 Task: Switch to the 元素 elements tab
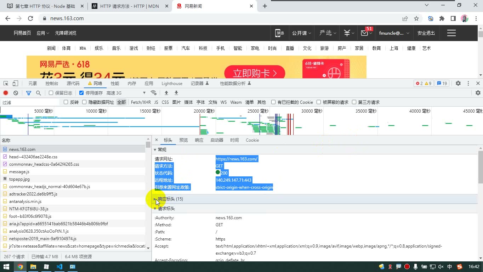33,83
